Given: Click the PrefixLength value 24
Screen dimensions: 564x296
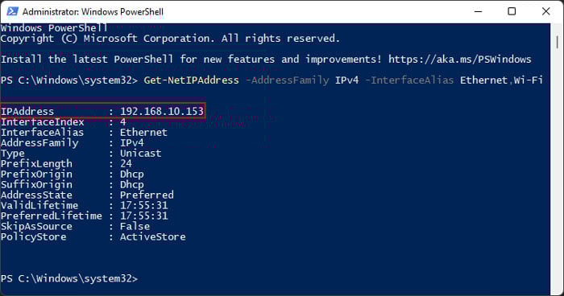Looking at the screenshot, I should pyautogui.click(x=126, y=163).
